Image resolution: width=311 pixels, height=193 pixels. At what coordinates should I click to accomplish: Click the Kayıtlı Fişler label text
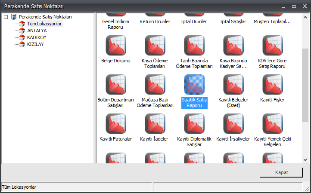pyautogui.click(x=272, y=100)
